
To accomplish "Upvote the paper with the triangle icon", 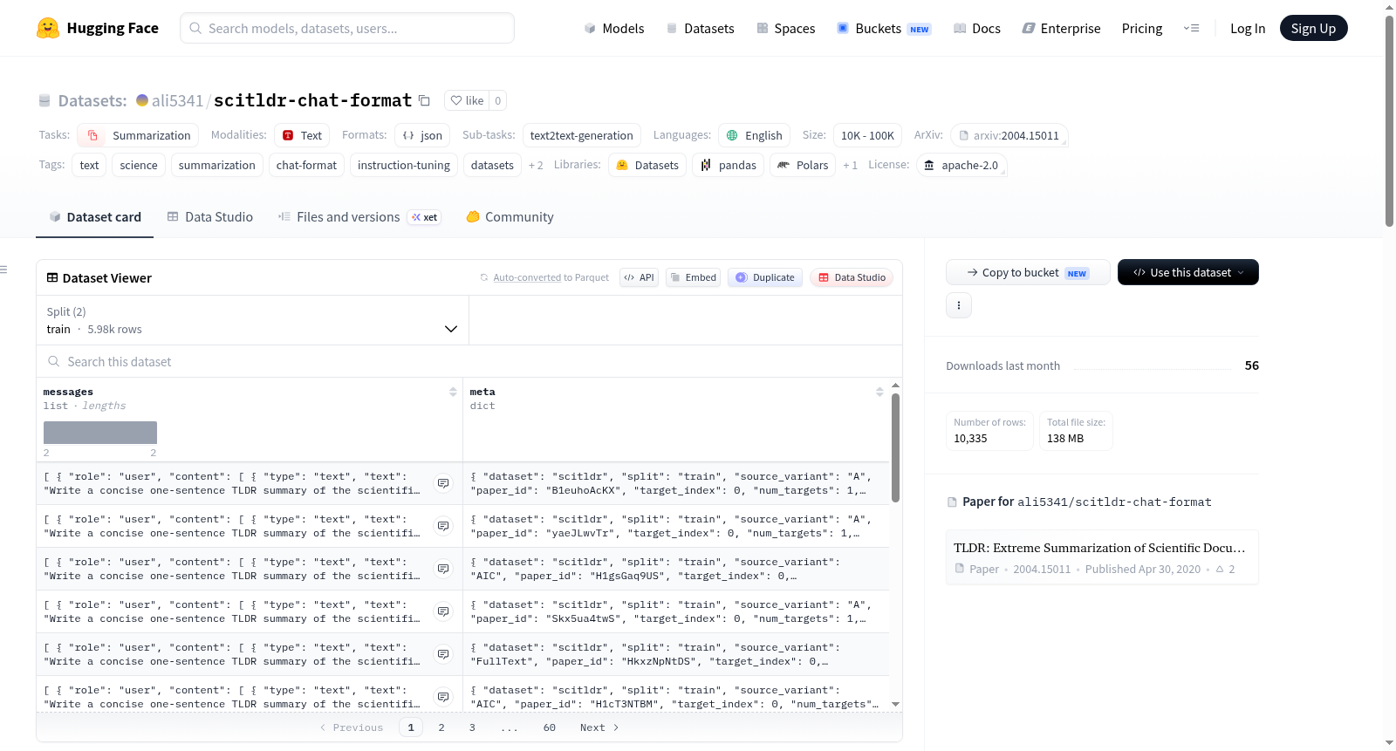I will click(x=1220, y=569).
